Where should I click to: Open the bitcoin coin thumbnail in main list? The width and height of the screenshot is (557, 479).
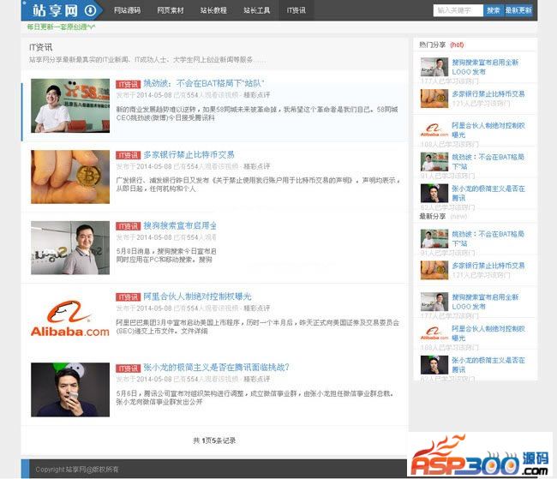[x=70, y=177]
